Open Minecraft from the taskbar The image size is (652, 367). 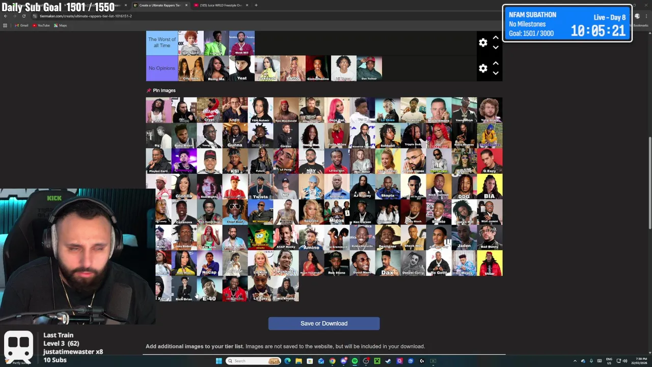click(x=377, y=361)
